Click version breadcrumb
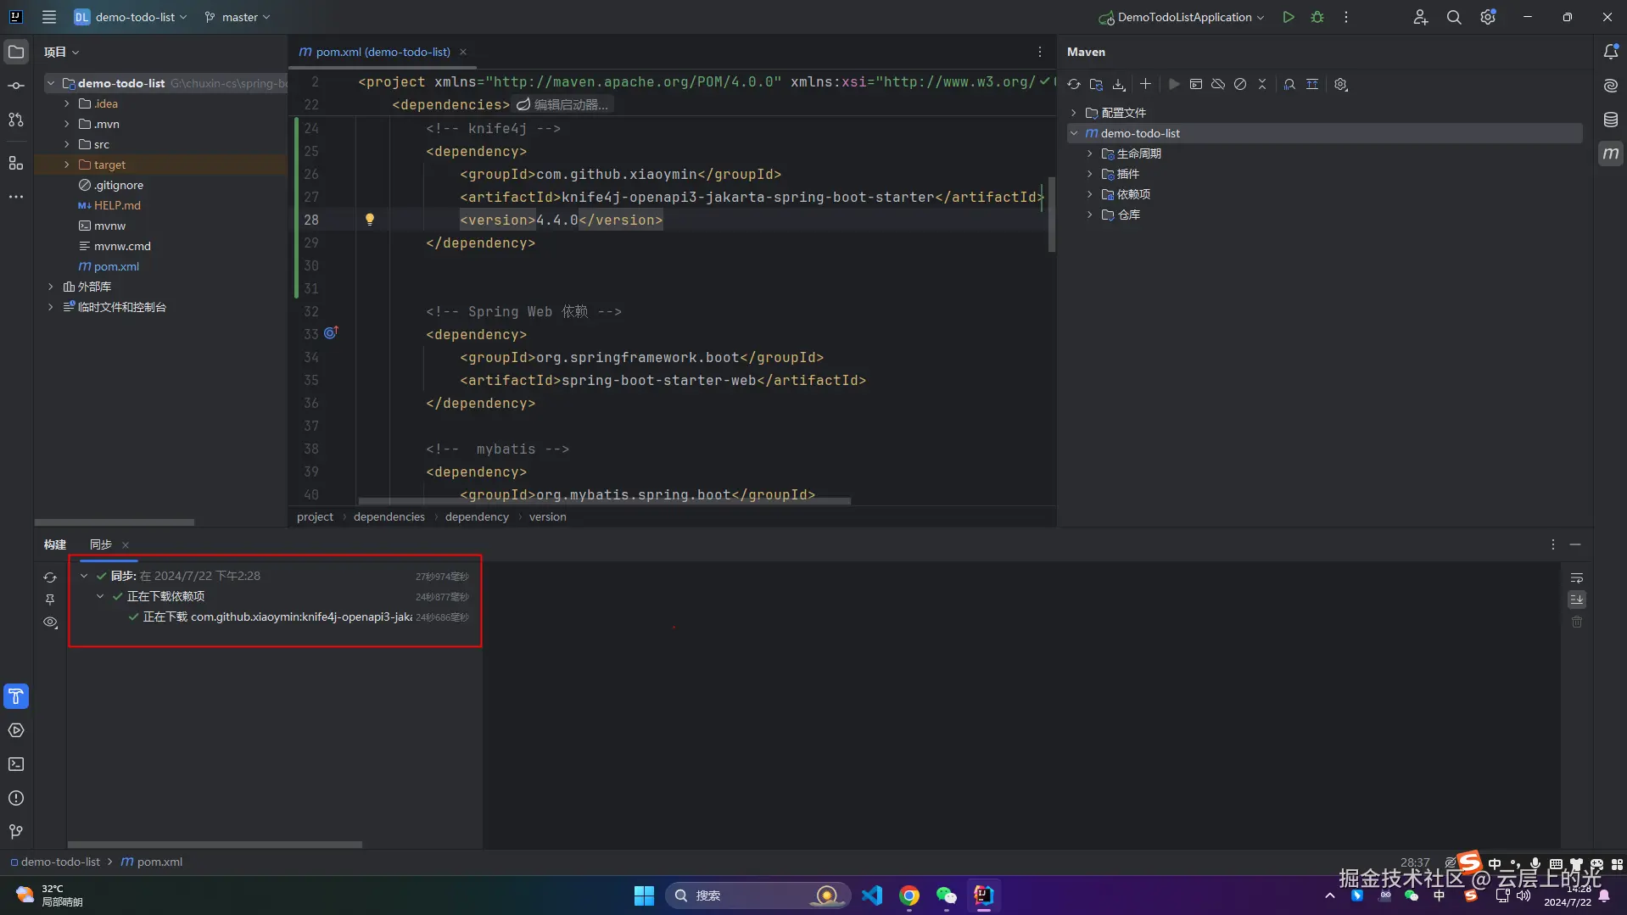 point(548,516)
